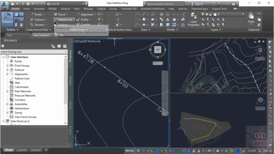The height and width of the screenshot is (154, 274).
Task: Open the Feature Line dropdown arrow
Action: pos(74,20)
